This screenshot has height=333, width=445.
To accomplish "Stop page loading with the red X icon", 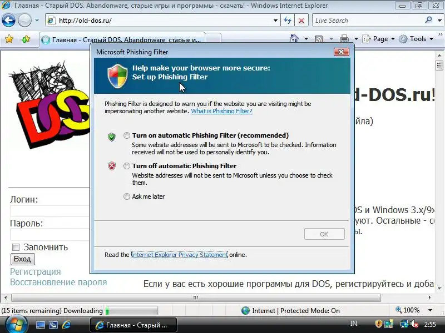I will point(301,21).
